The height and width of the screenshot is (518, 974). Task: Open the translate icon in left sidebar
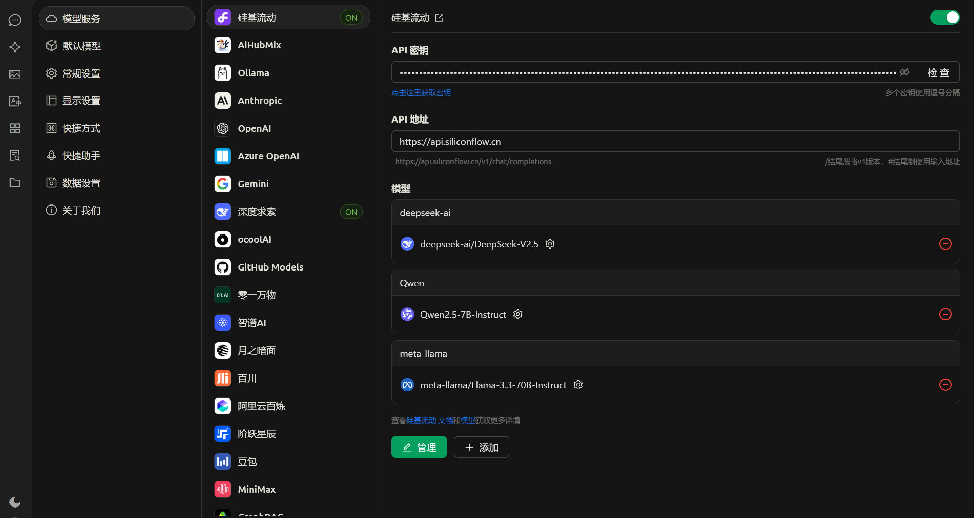[x=15, y=101]
